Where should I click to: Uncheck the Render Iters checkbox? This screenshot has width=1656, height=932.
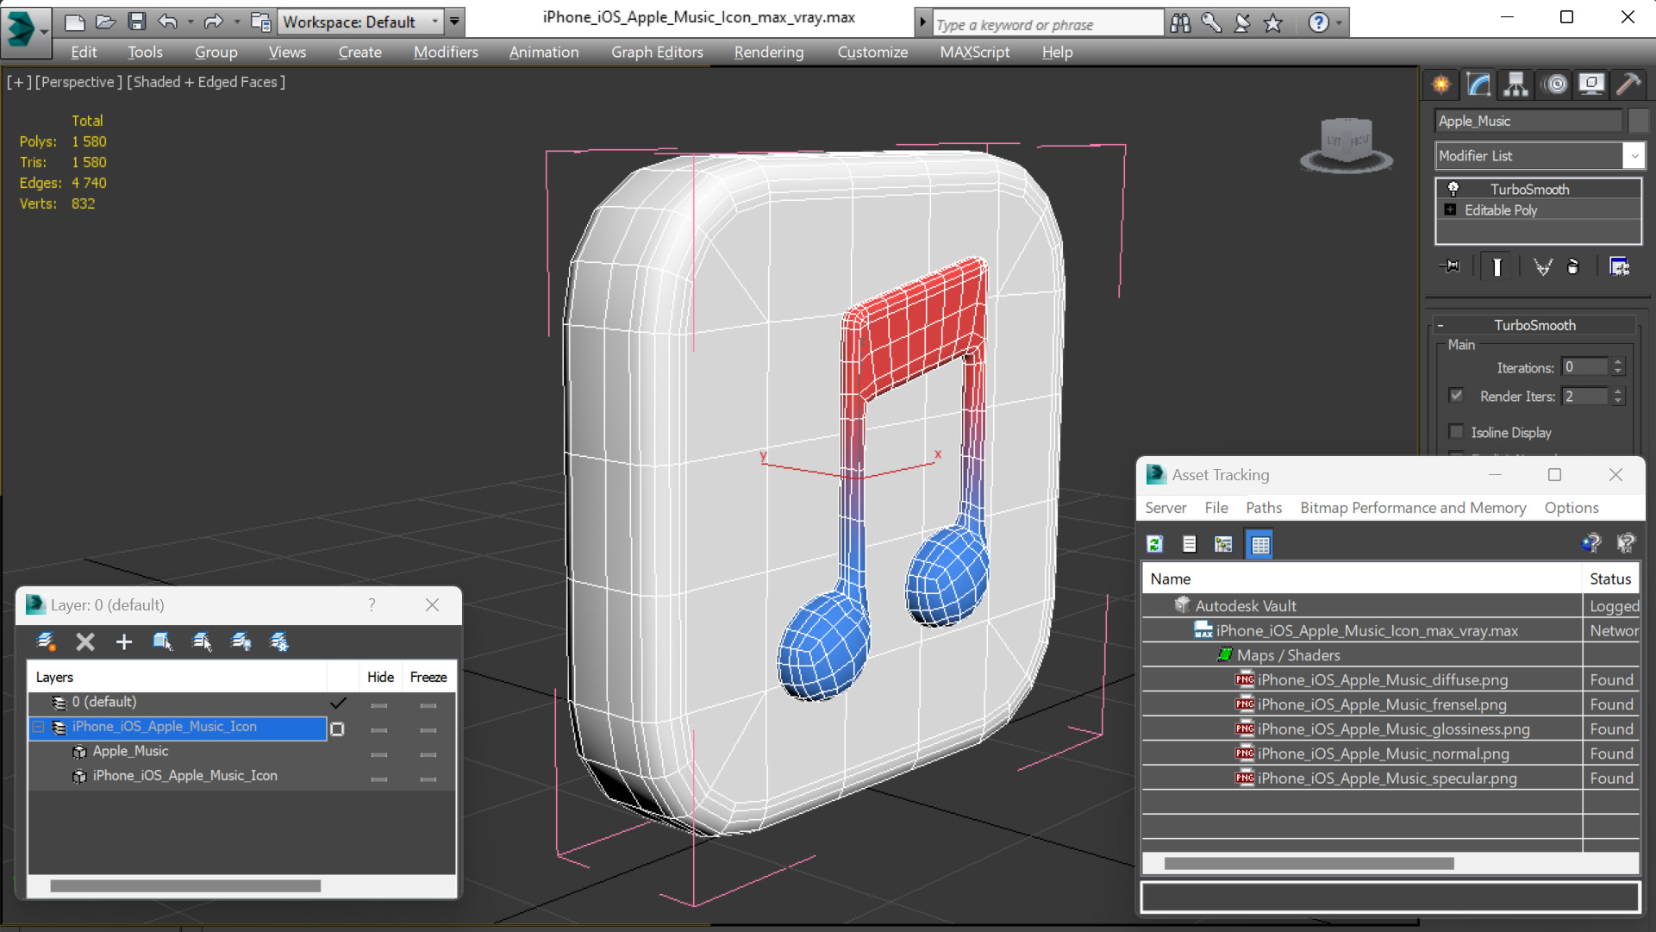click(1457, 396)
